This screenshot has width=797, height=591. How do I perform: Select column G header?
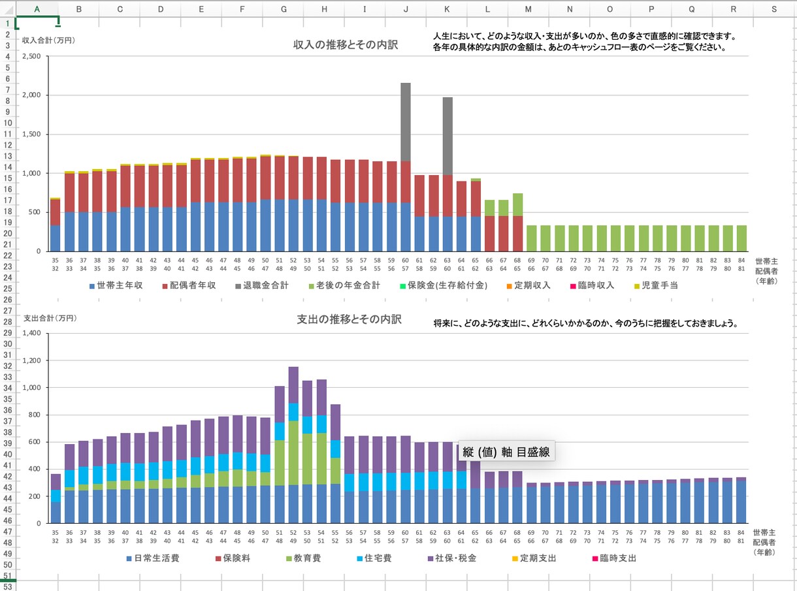click(x=283, y=9)
